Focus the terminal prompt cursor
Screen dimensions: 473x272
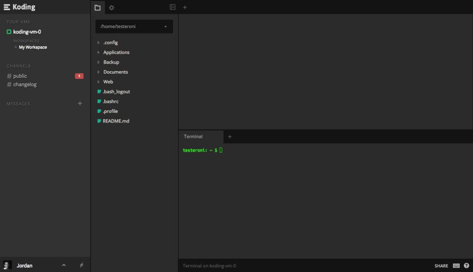pyautogui.click(x=221, y=150)
